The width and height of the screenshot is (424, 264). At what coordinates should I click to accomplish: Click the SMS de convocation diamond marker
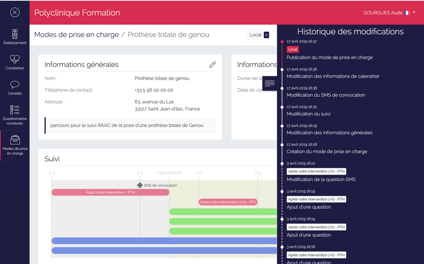click(140, 185)
